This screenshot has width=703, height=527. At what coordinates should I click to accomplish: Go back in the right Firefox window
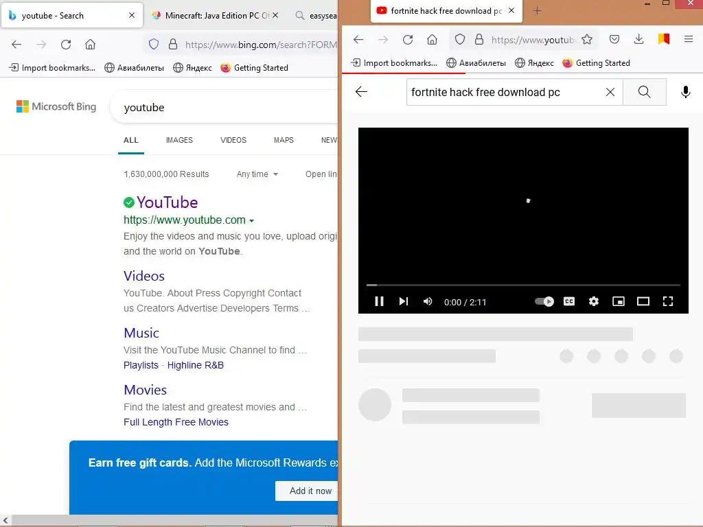[x=358, y=40]
